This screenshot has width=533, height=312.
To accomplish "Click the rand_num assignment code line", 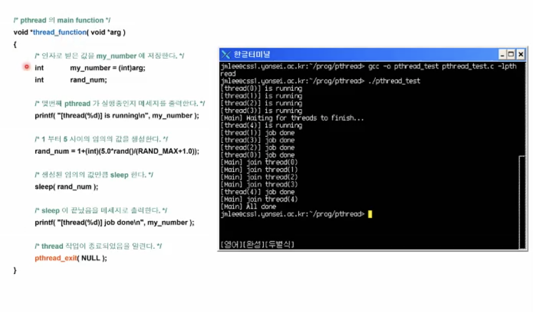I will (117, 151).
